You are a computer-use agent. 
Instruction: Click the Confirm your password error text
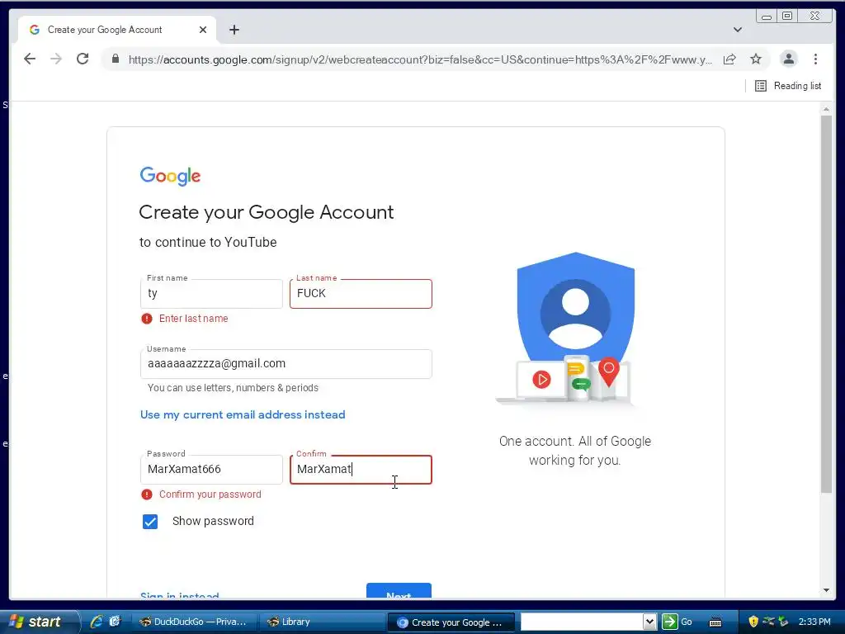tap(210, 494)
